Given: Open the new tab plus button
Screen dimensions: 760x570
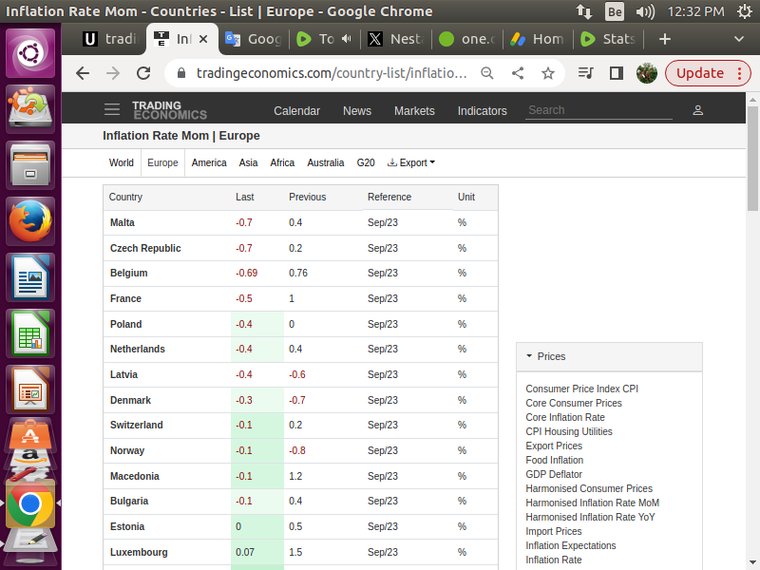Looking at the screenshot, I should [x=665, y=39].
